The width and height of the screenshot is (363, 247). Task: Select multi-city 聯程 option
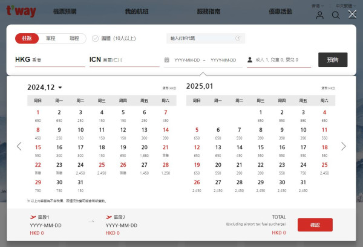pos(74,39)
